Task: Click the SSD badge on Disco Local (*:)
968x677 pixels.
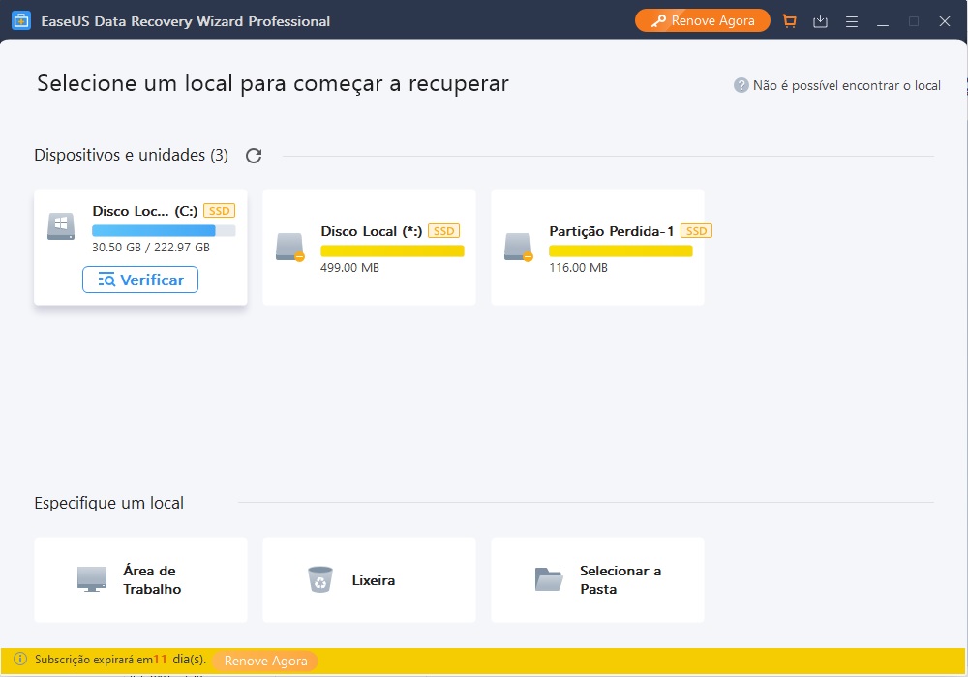Action: (444, 231)
